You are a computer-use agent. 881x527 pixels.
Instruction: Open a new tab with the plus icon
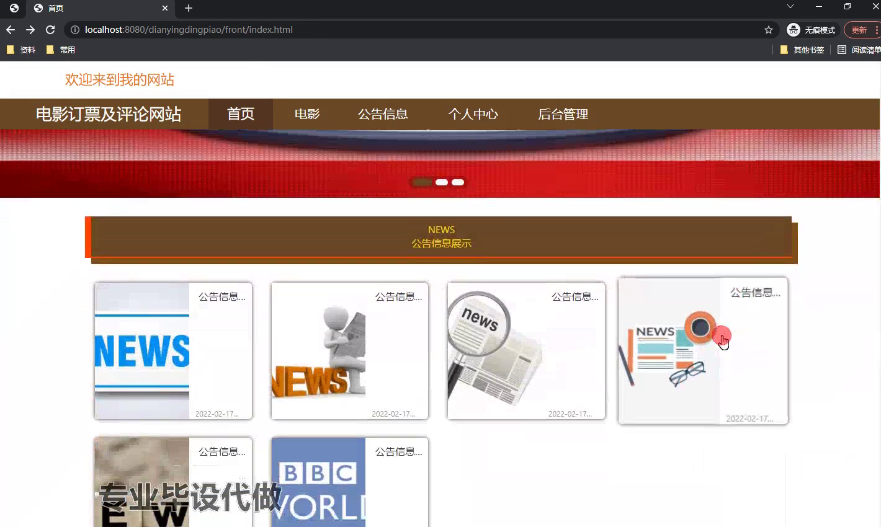tap(189, 8)
